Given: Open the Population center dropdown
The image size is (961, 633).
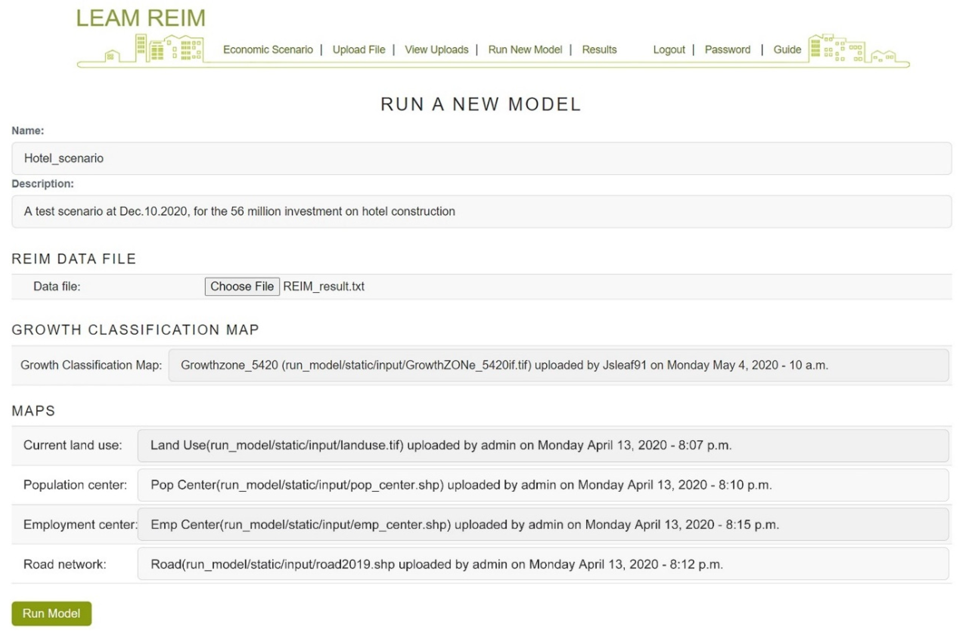Looking at the screenshot, I should point(543,485).
